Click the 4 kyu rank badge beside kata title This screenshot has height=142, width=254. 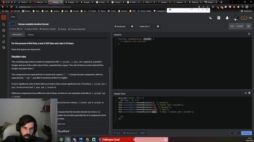point(13,24)
